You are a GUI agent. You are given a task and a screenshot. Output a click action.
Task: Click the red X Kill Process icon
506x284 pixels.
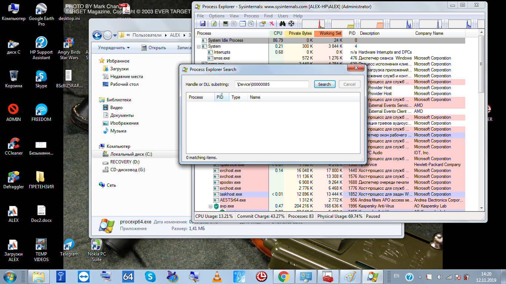[x=272, y=24]
